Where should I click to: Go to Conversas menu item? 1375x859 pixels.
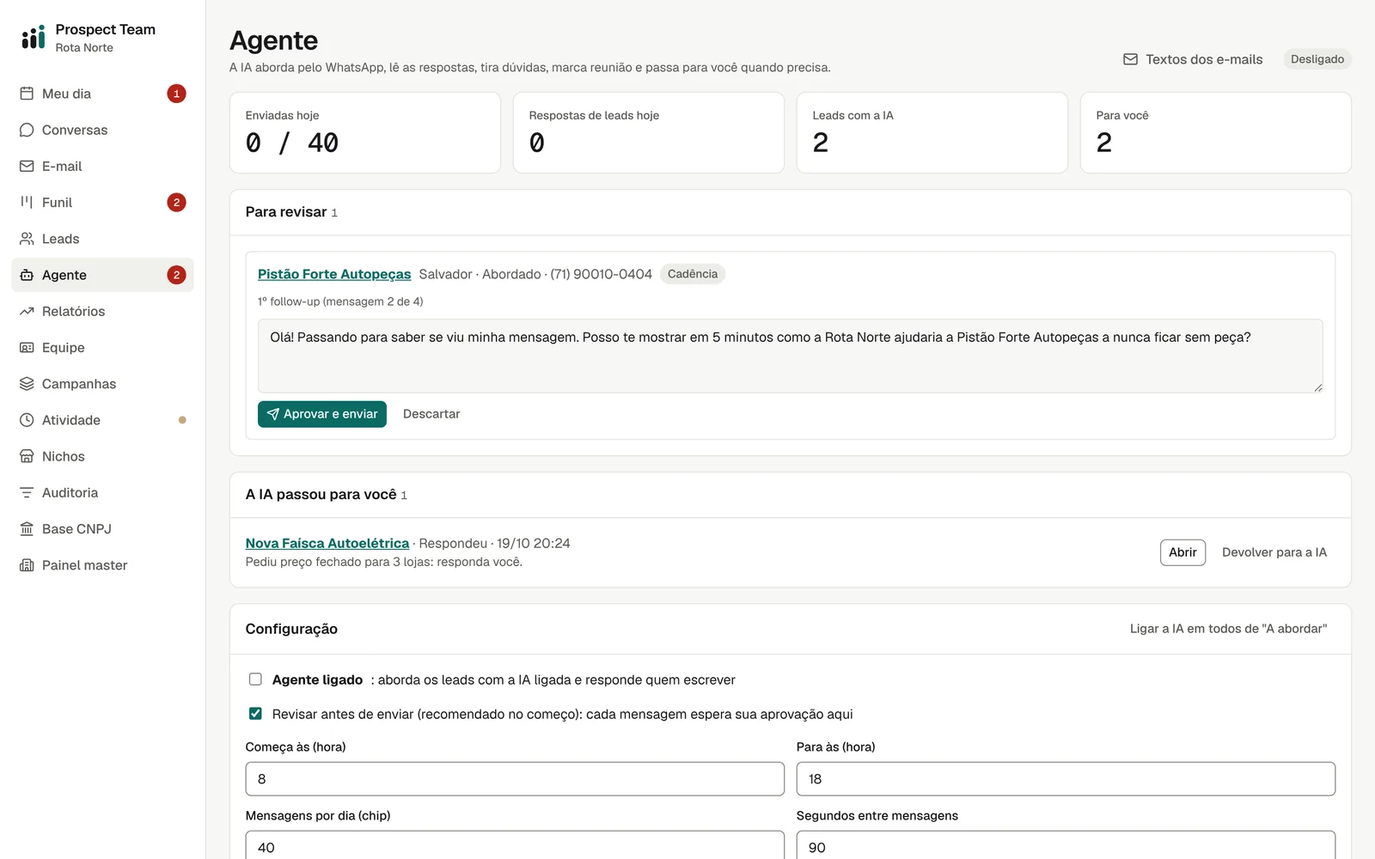102,130
